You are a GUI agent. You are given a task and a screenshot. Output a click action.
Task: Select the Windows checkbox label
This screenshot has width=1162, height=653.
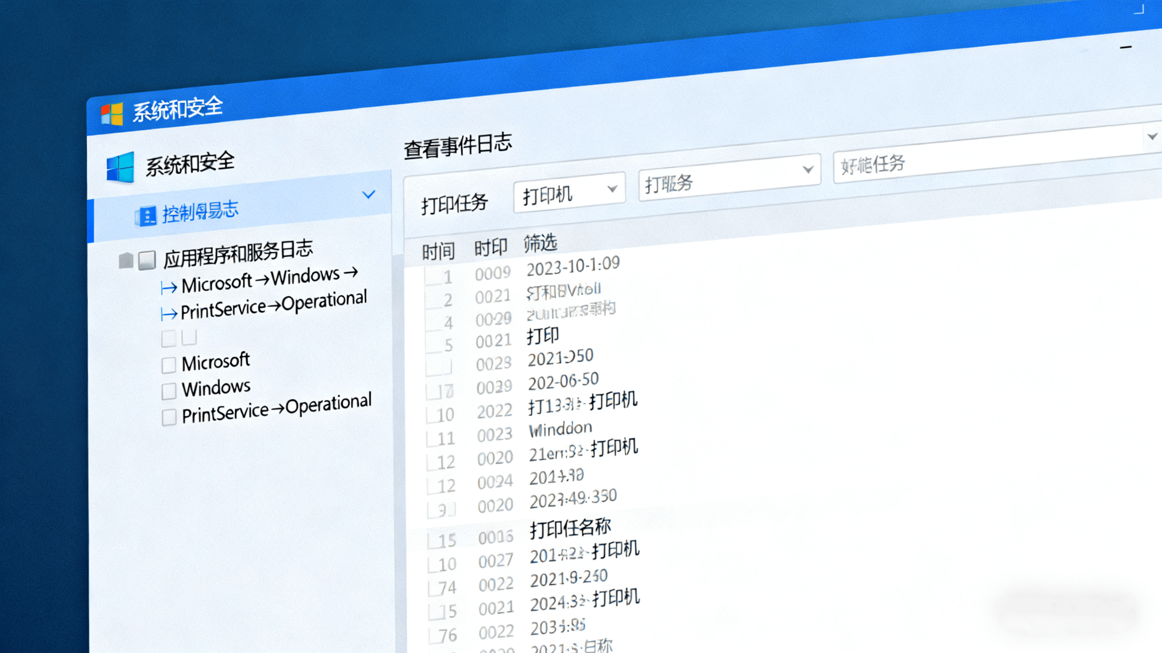(x=216, y=388)
